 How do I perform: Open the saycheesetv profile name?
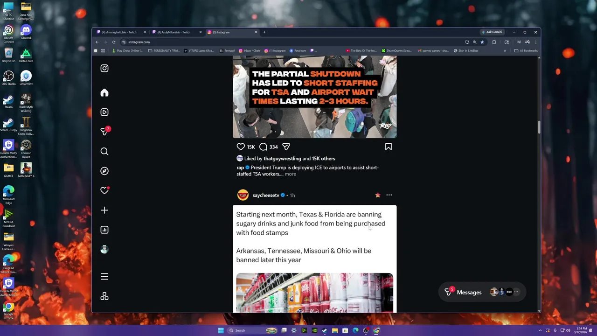(266, 196)
